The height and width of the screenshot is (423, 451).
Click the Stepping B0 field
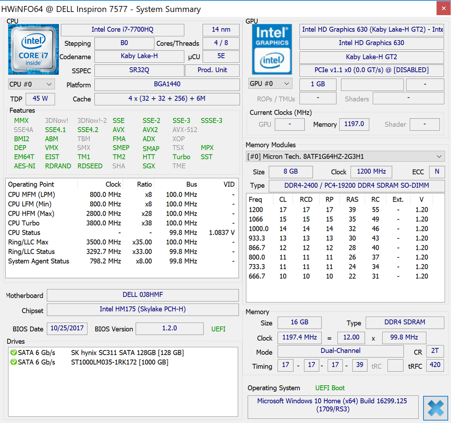(124, 43)
